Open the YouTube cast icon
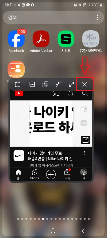This screenshot has height=238, width=107. click(x=56, y=94)
